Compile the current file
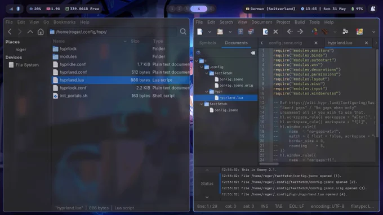Image resolution: width=383 pixels, height=215 pixels. [x=315, y=32]
